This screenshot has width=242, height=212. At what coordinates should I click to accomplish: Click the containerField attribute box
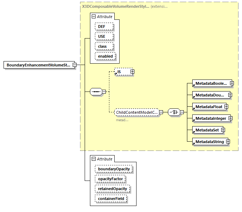click(110, 199)
